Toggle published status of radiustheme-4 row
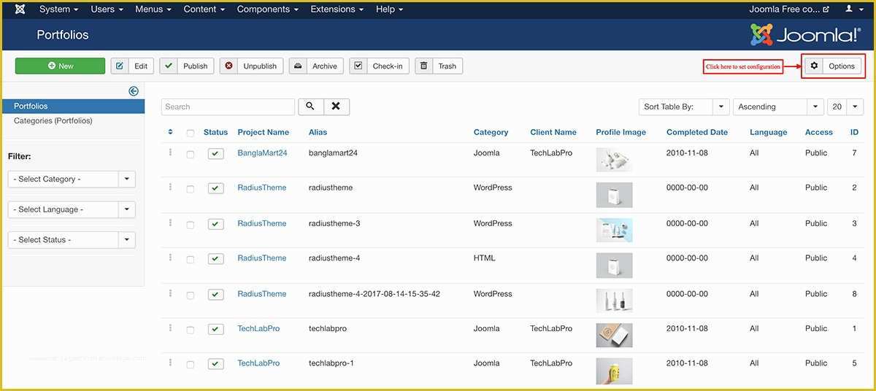The width and height of the screenshot is (876, 391). (215, 258)
